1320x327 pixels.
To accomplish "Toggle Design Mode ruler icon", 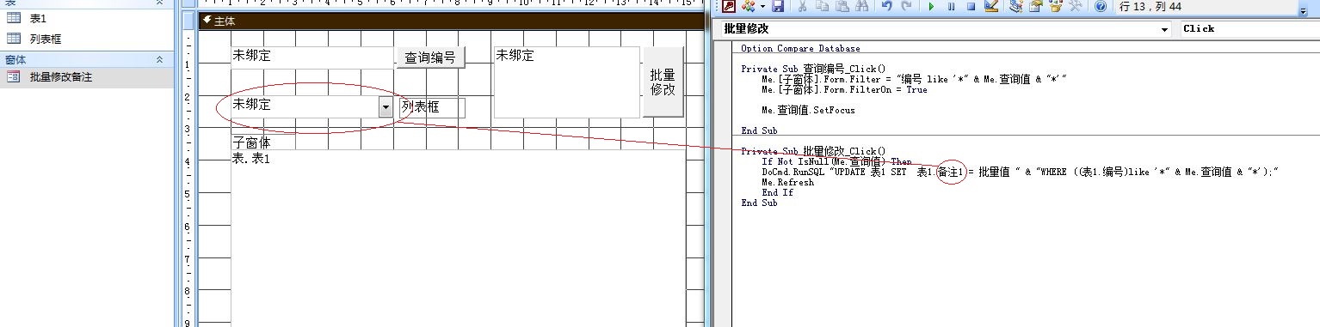I will [990, 6].
